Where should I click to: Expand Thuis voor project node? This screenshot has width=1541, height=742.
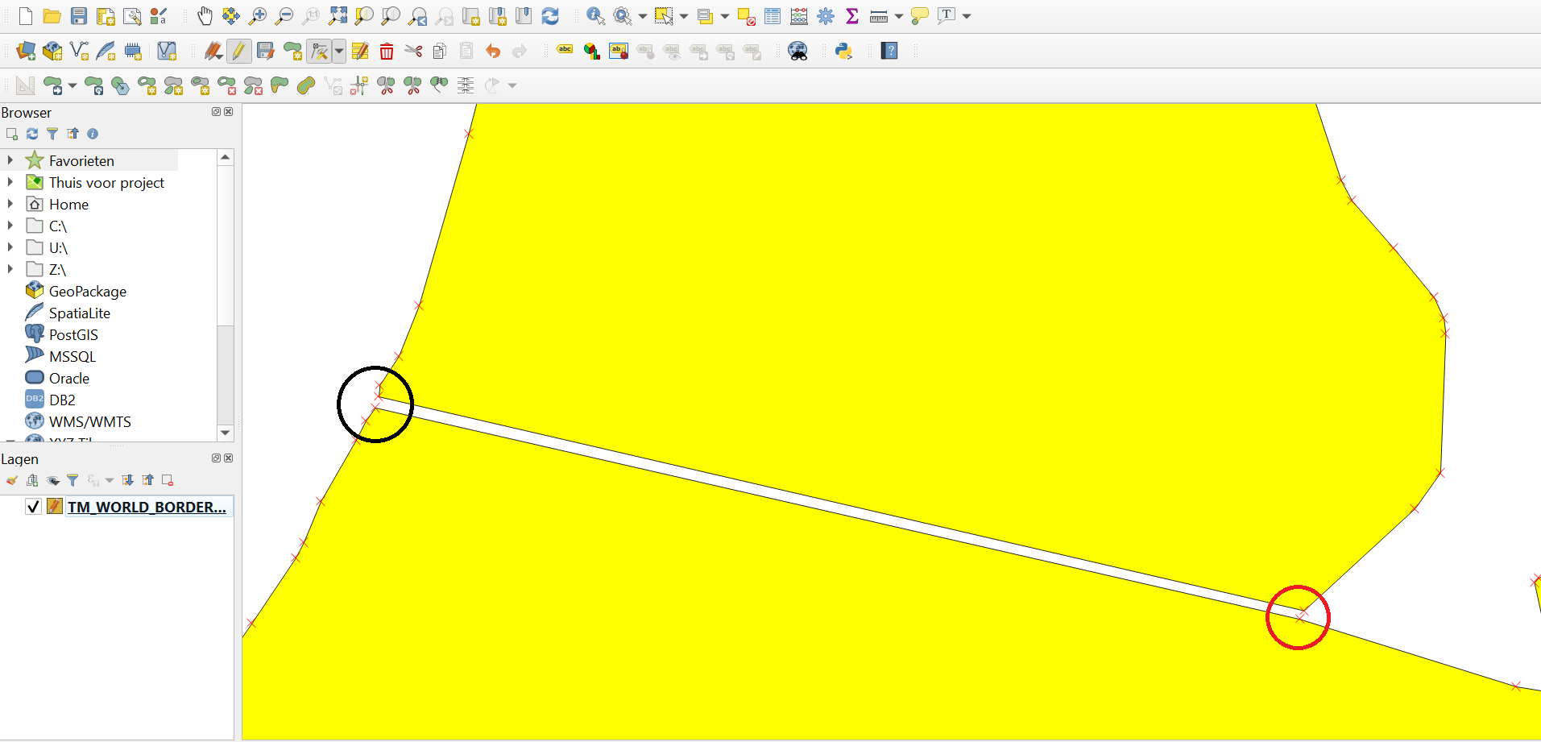point(10,182)
